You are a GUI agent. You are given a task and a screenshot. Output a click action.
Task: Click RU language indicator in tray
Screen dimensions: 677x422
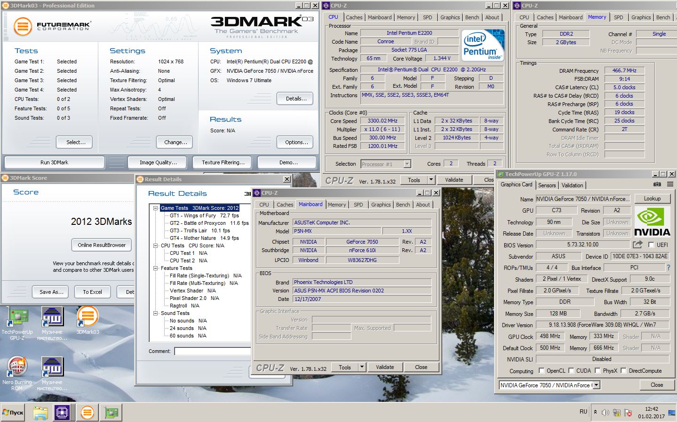click(583, 412)
